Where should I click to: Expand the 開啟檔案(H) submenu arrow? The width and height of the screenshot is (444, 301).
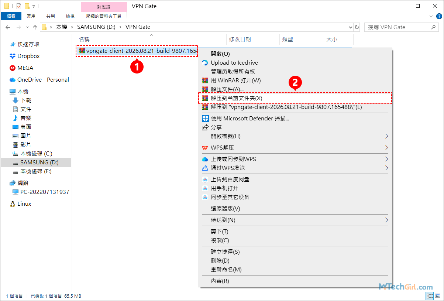(x=386, y=136)
